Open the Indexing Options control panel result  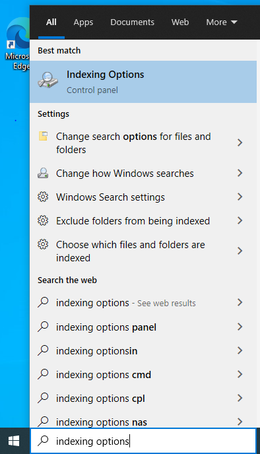143,82
